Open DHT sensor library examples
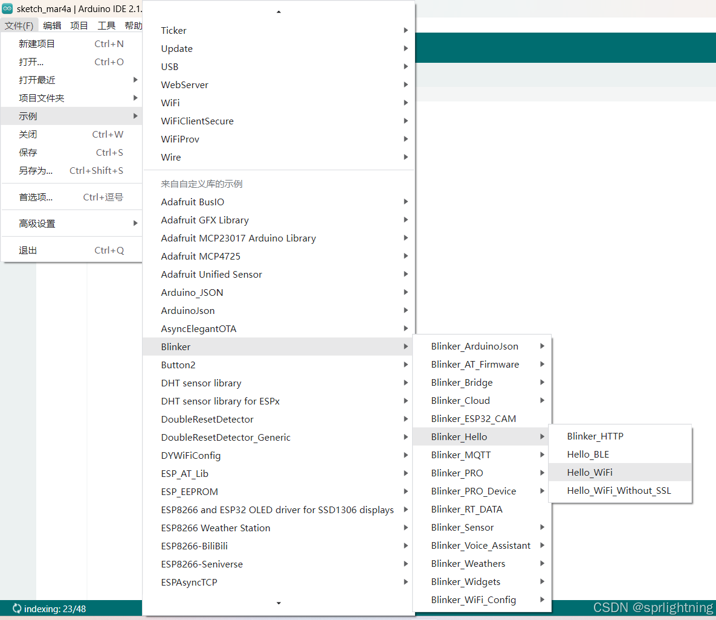The width and height of the screenshot is (716, 620). click(279, 383)
